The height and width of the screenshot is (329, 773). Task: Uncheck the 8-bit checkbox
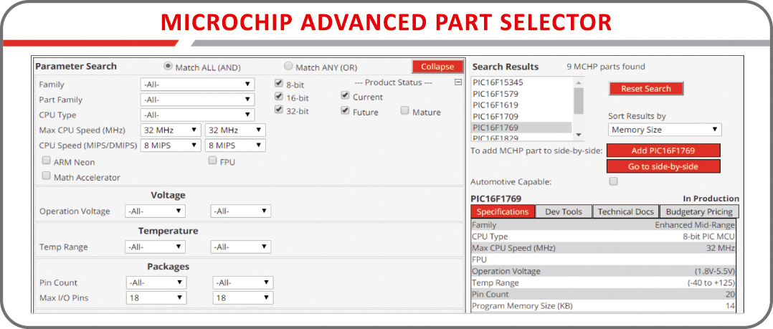coord(279,83)
